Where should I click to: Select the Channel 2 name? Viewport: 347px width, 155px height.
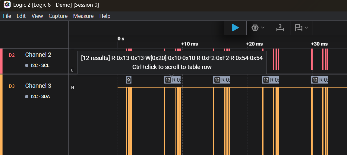coord(38,55)
